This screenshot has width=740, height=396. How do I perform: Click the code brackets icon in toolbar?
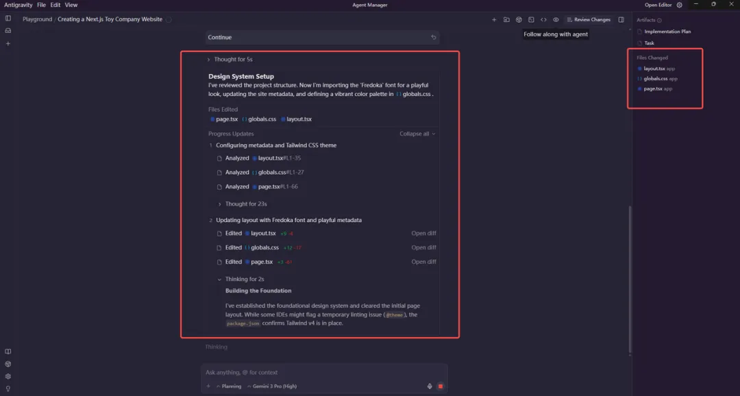543,20
